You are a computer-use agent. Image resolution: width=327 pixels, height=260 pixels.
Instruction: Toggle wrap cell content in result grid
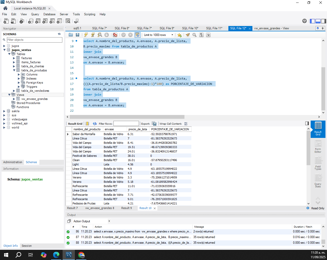[x=186, y=124]
